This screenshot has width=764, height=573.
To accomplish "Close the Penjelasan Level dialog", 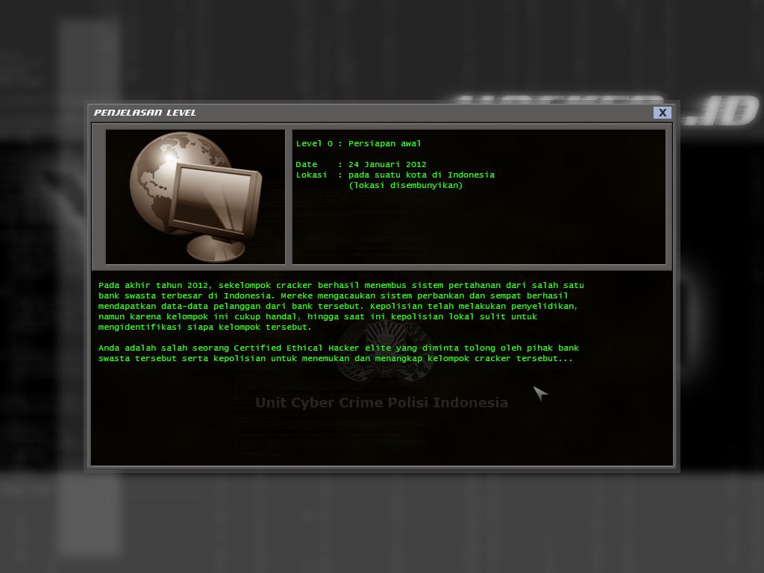I will click(662, 113).
